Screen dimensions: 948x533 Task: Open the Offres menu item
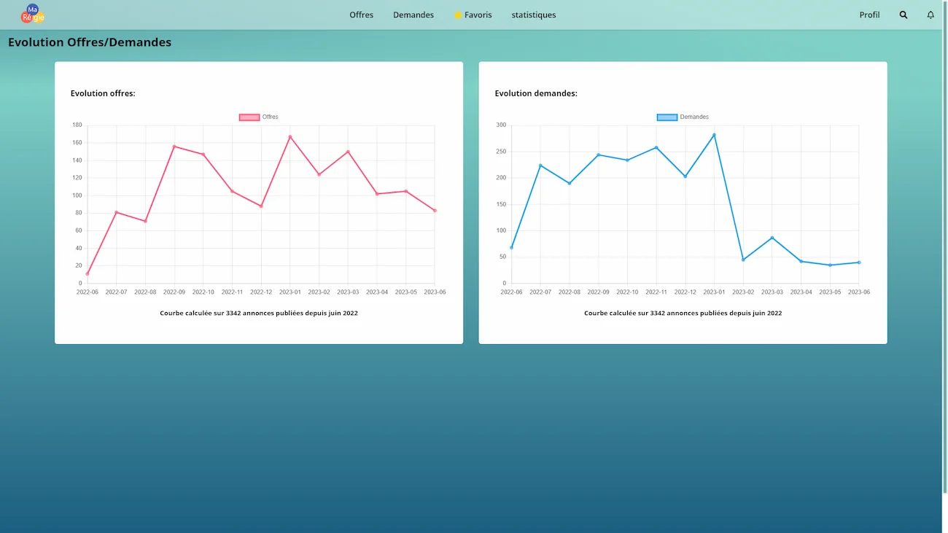(361, 15)
